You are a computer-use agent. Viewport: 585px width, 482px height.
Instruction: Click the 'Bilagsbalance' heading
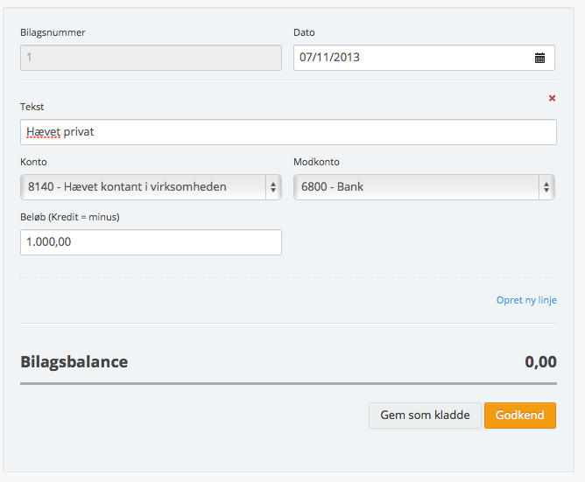coord(74,361)
